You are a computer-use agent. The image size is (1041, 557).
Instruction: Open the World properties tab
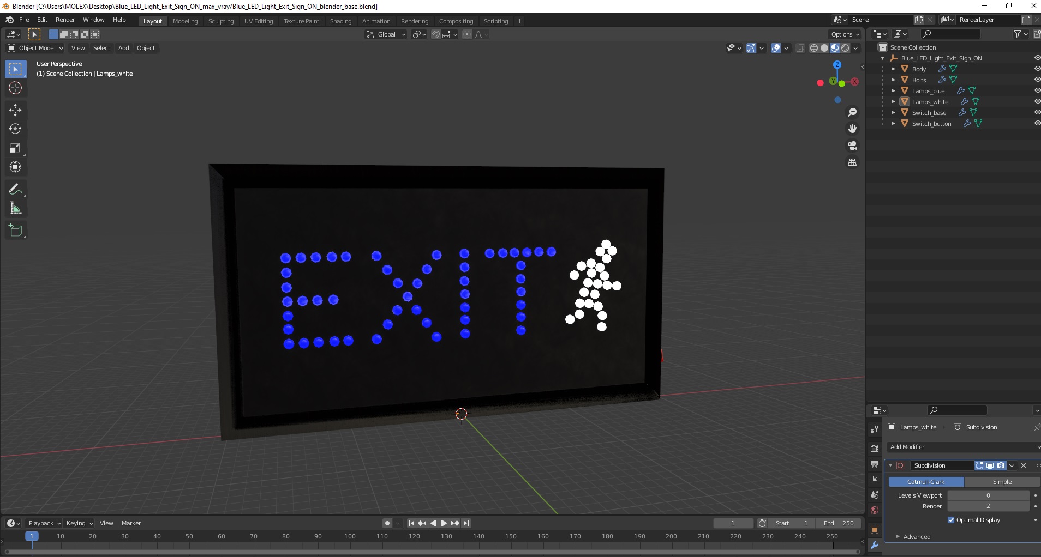[x=875, y=510]
